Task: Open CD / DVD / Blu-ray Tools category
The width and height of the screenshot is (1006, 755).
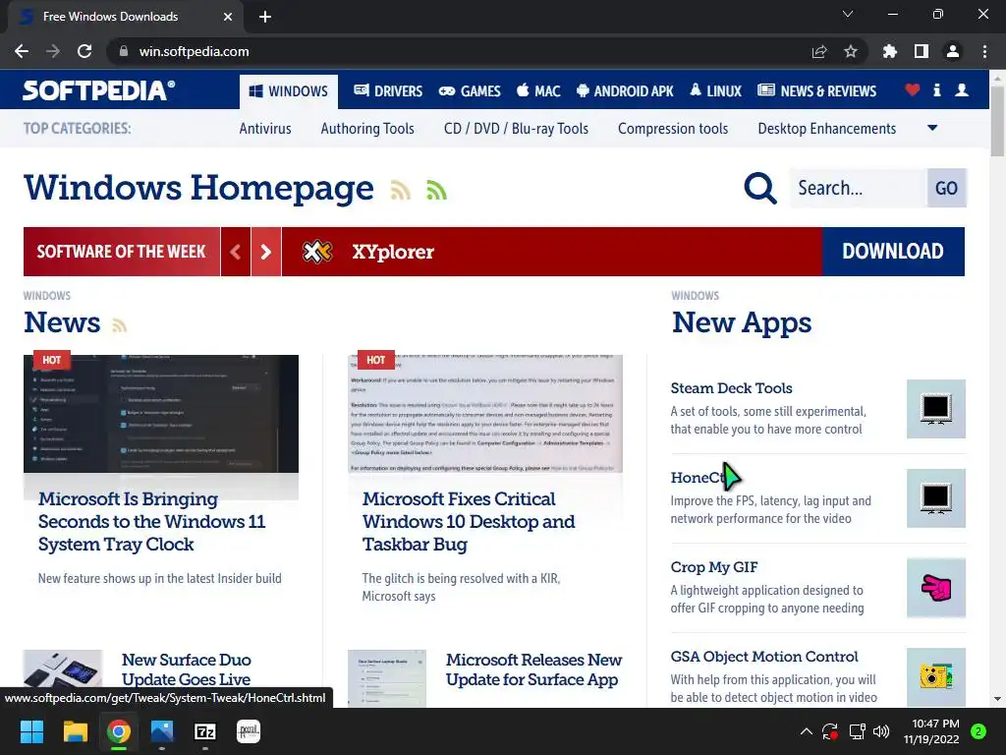Action: [x=516, y=129]
